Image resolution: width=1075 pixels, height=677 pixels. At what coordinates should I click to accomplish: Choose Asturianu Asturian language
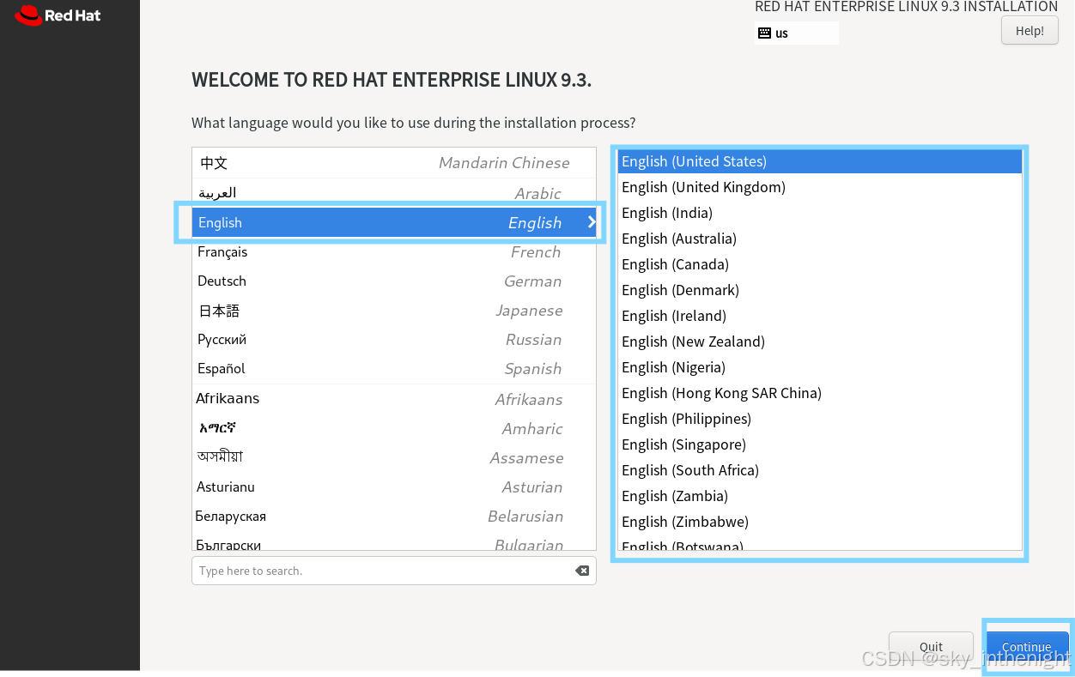[393, 487]
